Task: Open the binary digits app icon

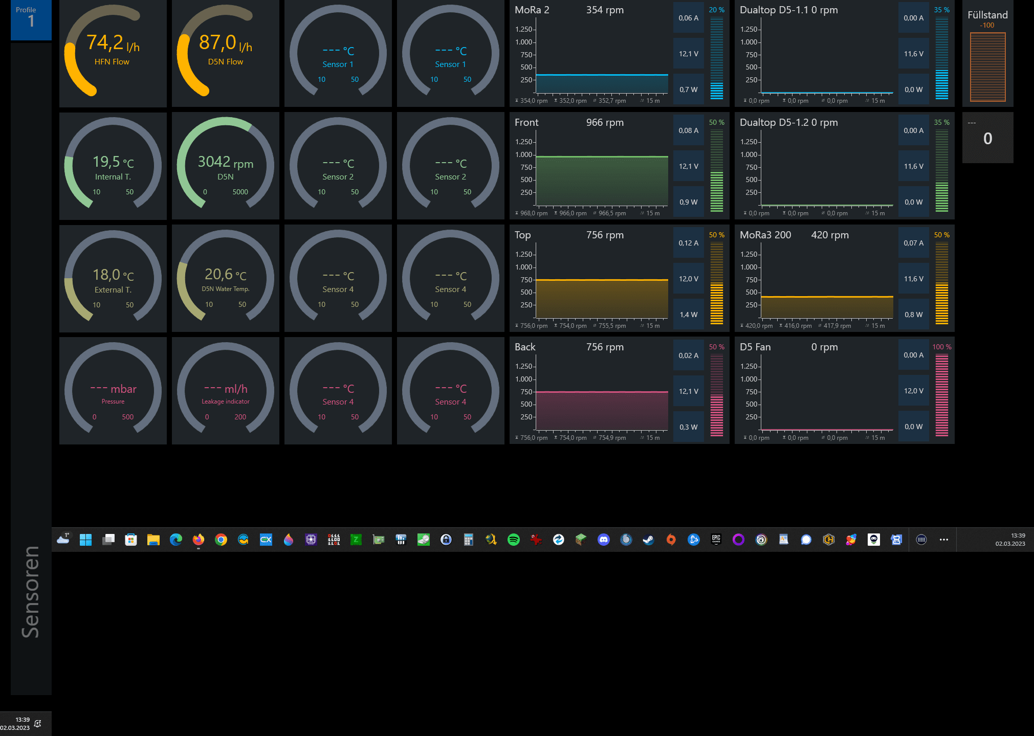Action: (334, 540)
